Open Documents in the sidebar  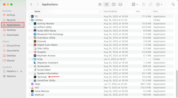point(13,51)
